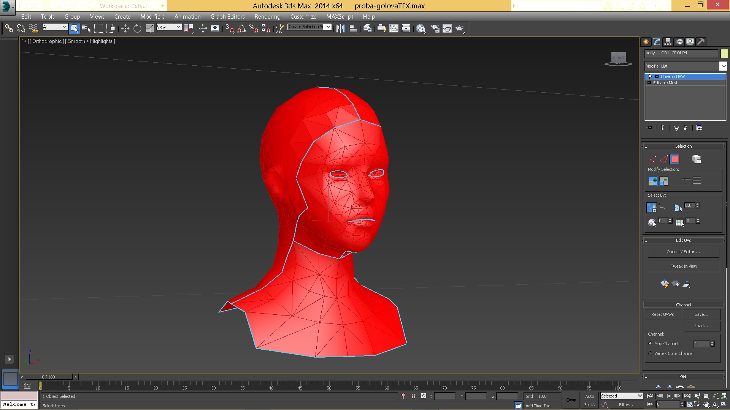The height and width of the screenshot is (410, 730).
Task: Select the Vertex Color Channel radio option
Action: click(x=650, y=353)
